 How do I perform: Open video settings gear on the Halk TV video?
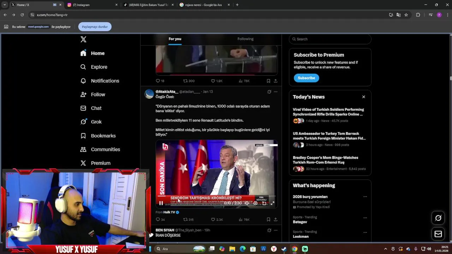click(255, 203)
